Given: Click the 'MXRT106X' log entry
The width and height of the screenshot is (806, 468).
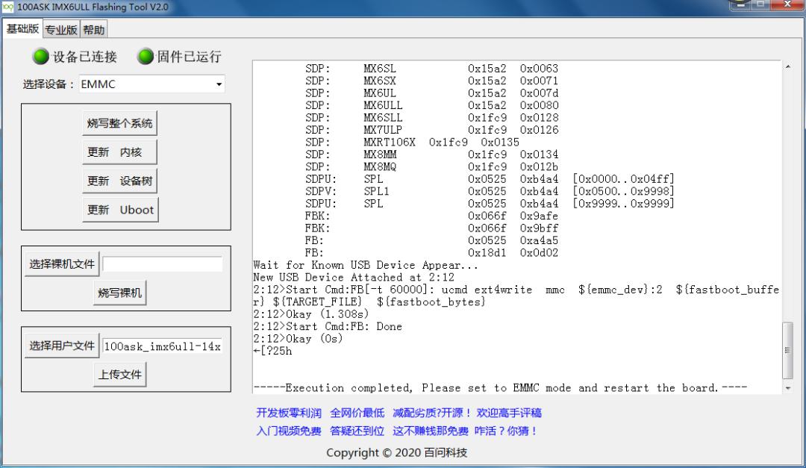Looking at the screenshot, I should tap(389, 143).
